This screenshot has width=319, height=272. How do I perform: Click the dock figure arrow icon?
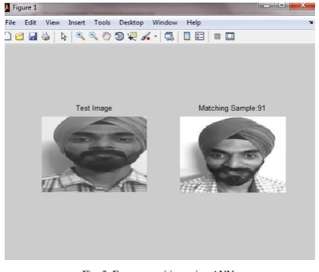pos(311,23)
